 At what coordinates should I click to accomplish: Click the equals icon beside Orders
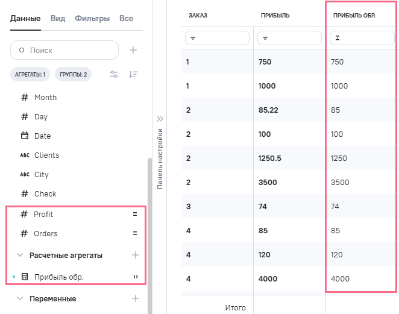[135, 233]
